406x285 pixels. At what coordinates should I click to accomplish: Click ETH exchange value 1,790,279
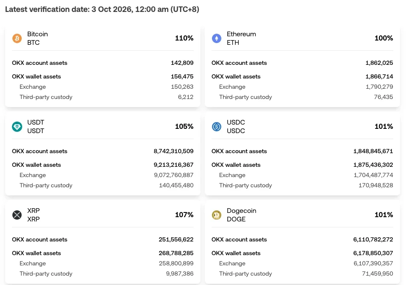379,87
